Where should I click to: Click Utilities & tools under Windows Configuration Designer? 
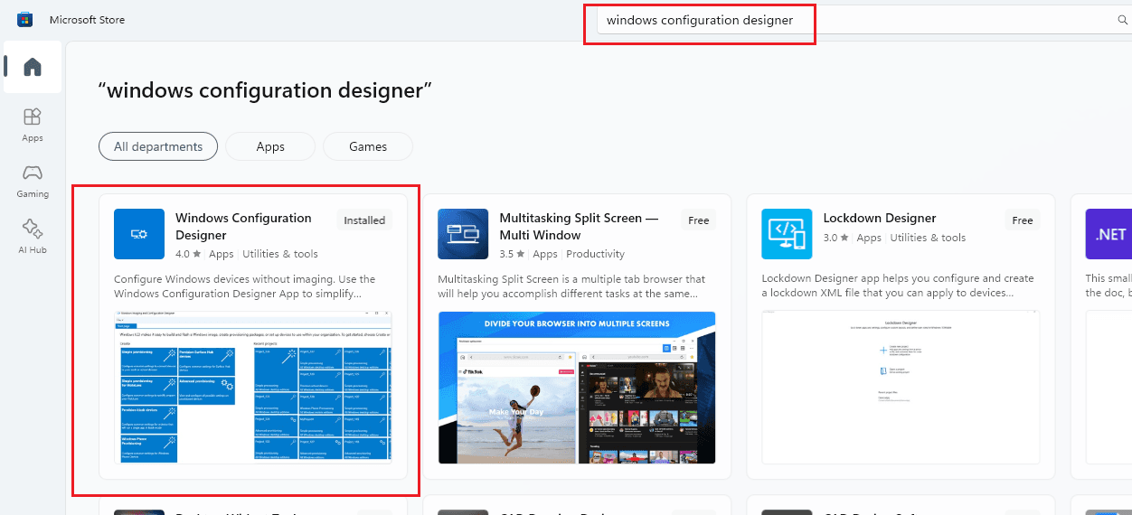click(x=280, y=254)
